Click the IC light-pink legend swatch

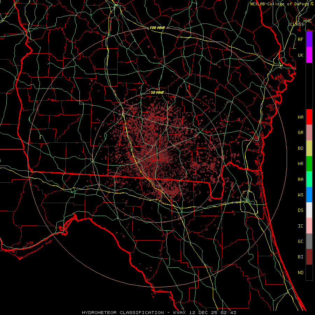point(309,226)
